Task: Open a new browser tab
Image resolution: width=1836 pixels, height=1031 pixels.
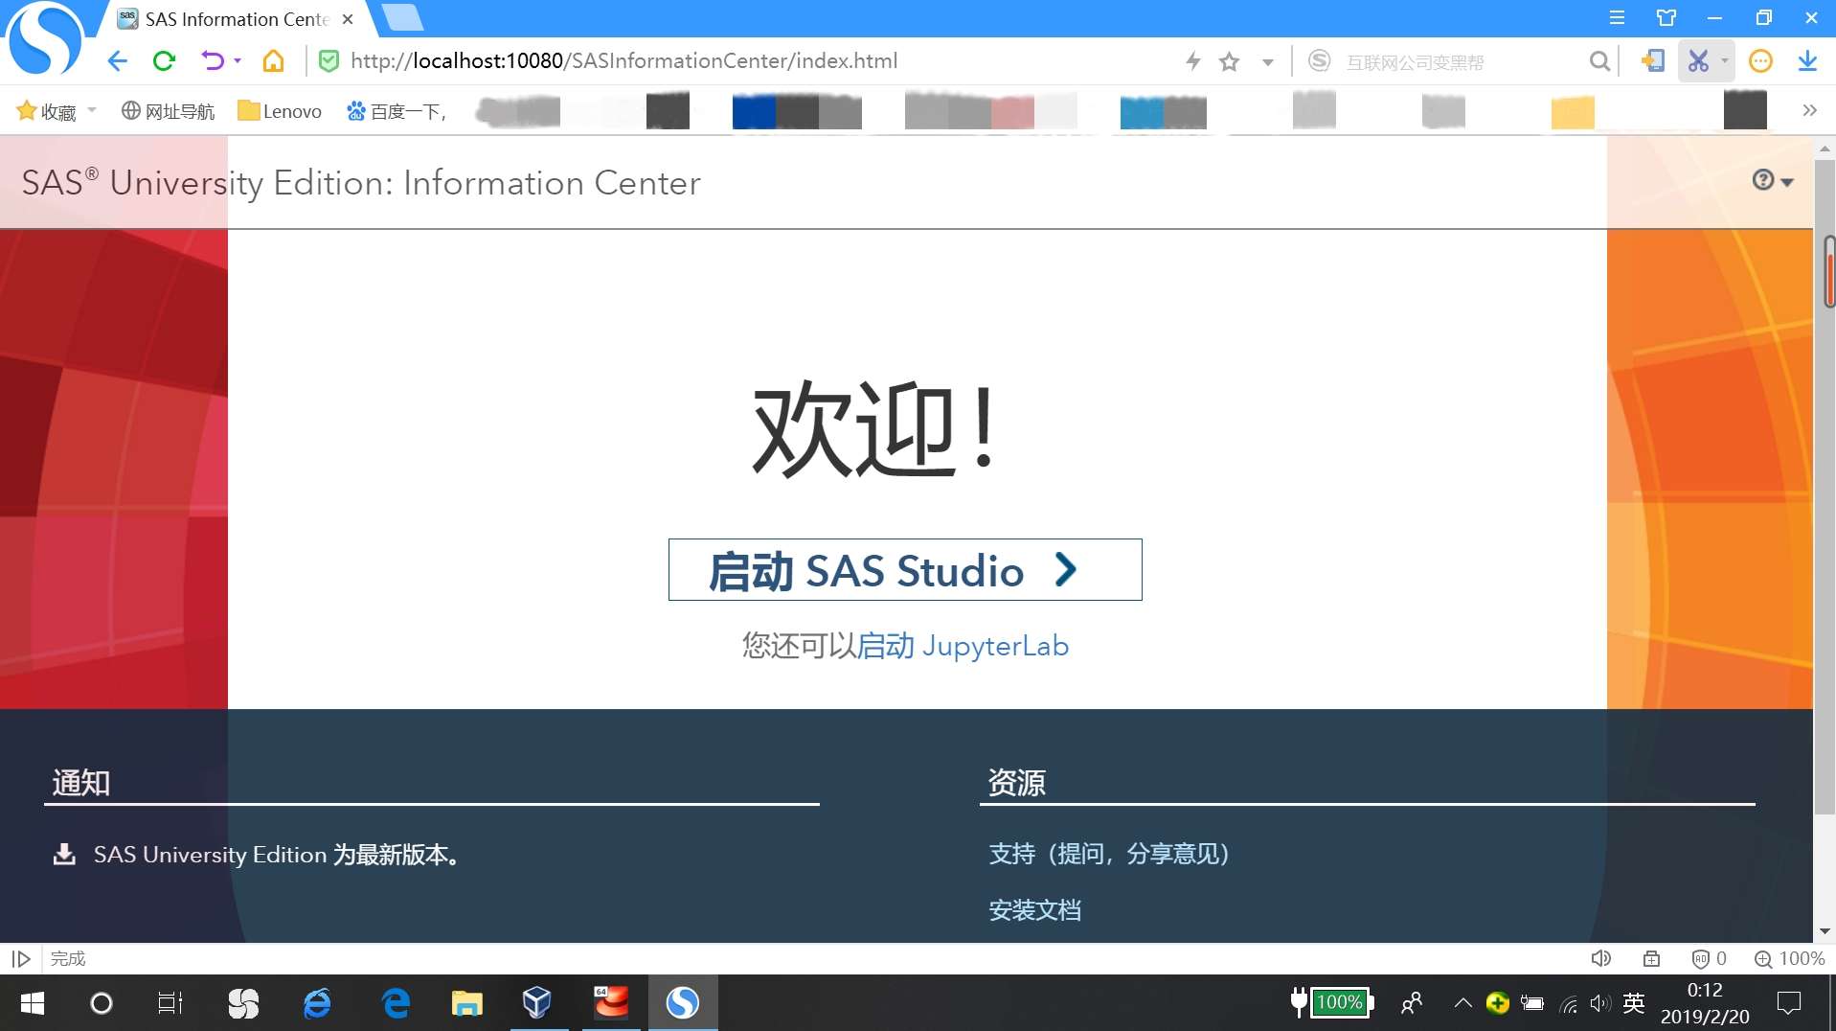Action: coord(401,18)
